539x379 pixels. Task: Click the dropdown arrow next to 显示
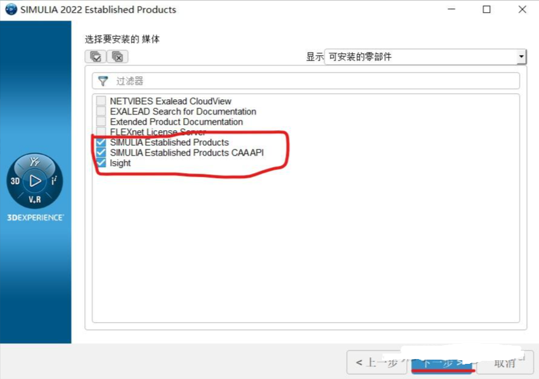521,56
